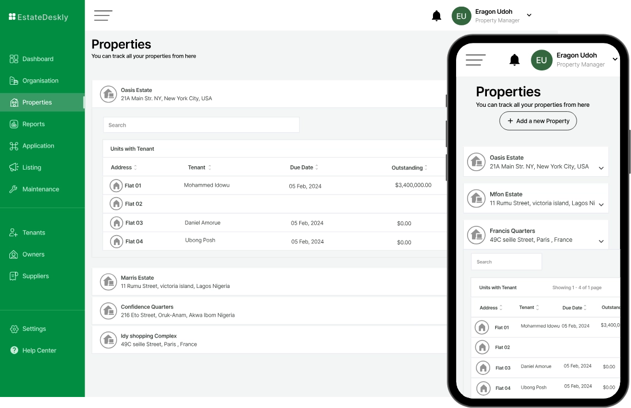Select the Organisation sidebar icon
The height and width of the screenshot is (408, 631).
pyautogui.click(x=14, y=80)
